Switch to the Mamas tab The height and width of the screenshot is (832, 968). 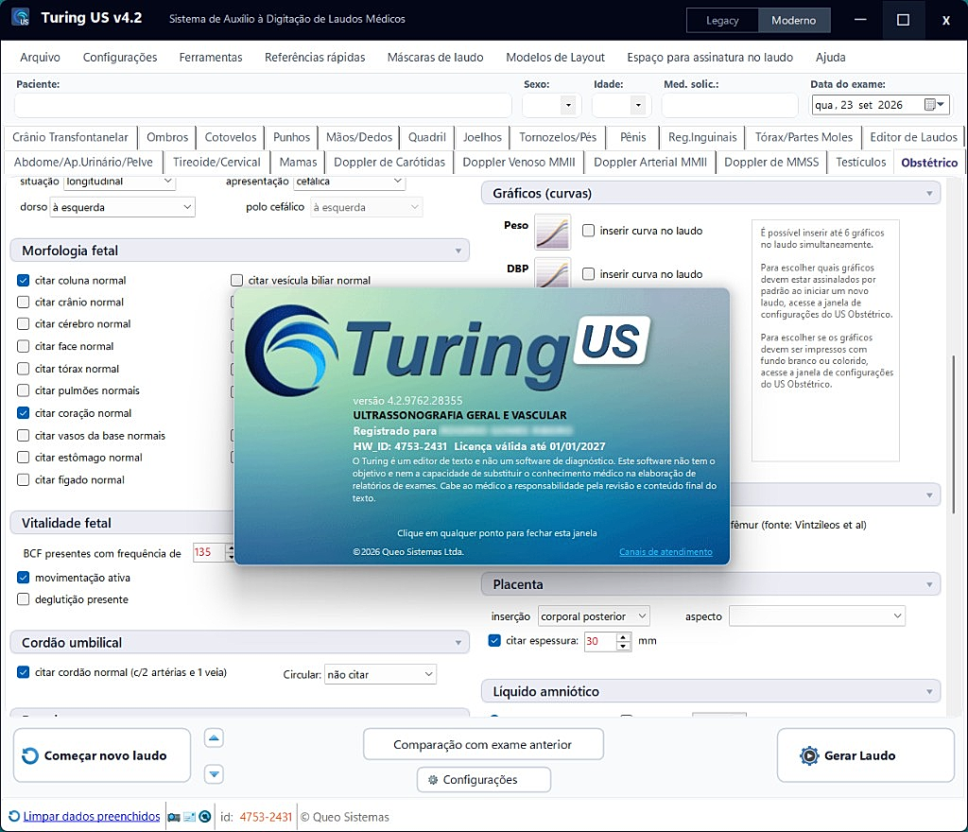tap(298, 163)
